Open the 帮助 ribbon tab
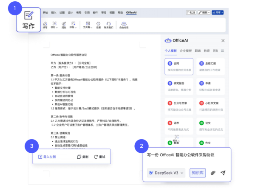The width and height of the screenshot is (255, 188). (x=120, y=12)
